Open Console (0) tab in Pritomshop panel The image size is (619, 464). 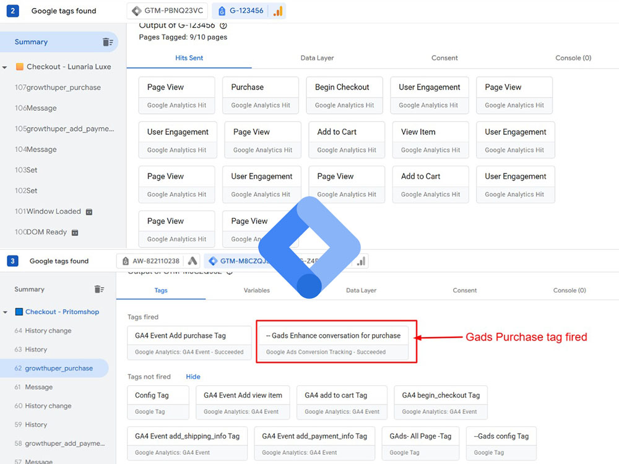pyautogui.click(x=569, y=290)
